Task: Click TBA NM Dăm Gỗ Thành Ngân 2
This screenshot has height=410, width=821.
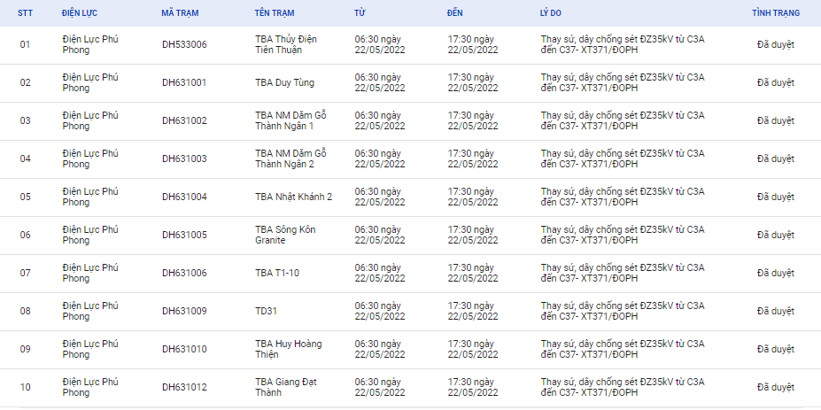Action: tap(290, 159)
